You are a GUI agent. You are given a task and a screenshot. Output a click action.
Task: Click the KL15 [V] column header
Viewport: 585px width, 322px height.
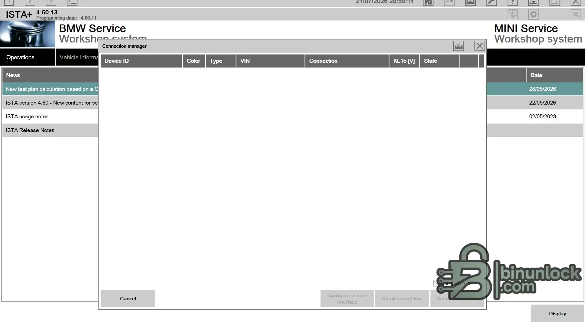[404, 61]
